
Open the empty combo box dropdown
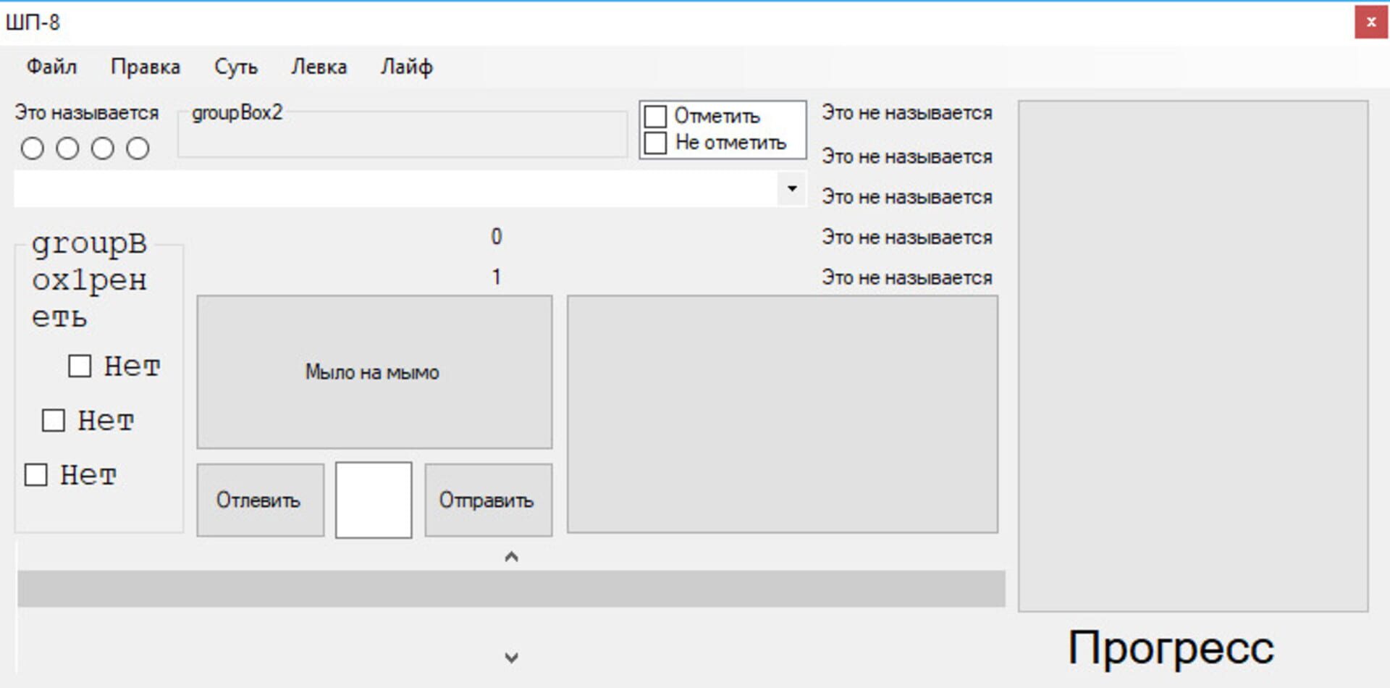(x=791, y=189)
